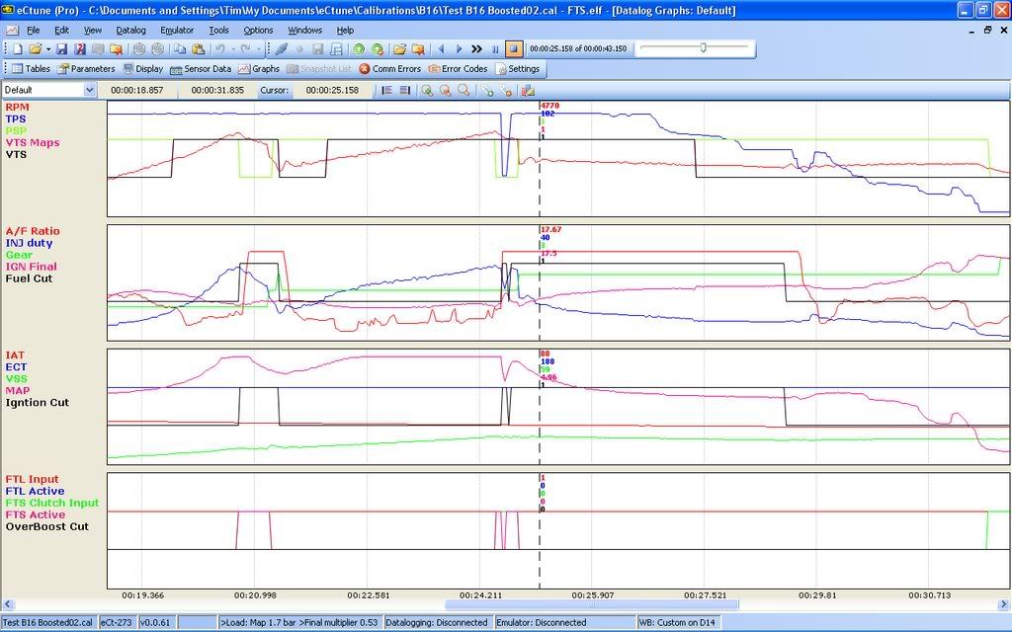Open the Emulator menu
The width and height of the screenshot is (1012, 632).
[177, 31]
